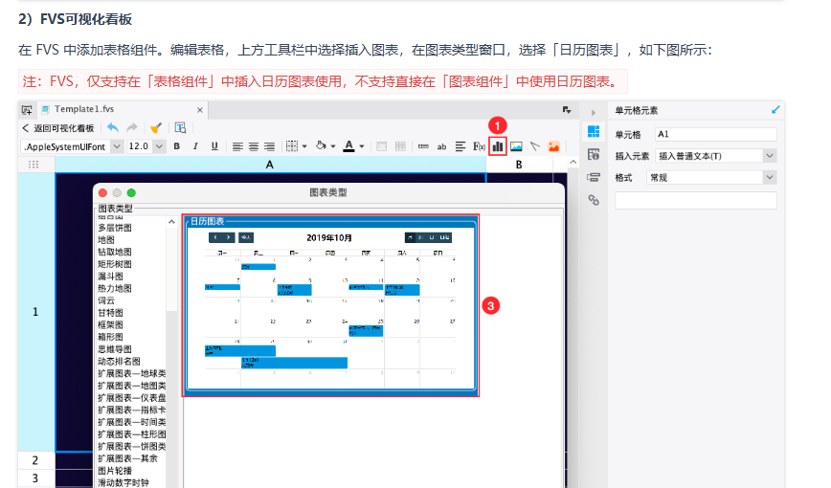The width and height of the screenshot is (831, 488).
Task: Insert plain text with ab icon
Action: click(x=441, y=147)
